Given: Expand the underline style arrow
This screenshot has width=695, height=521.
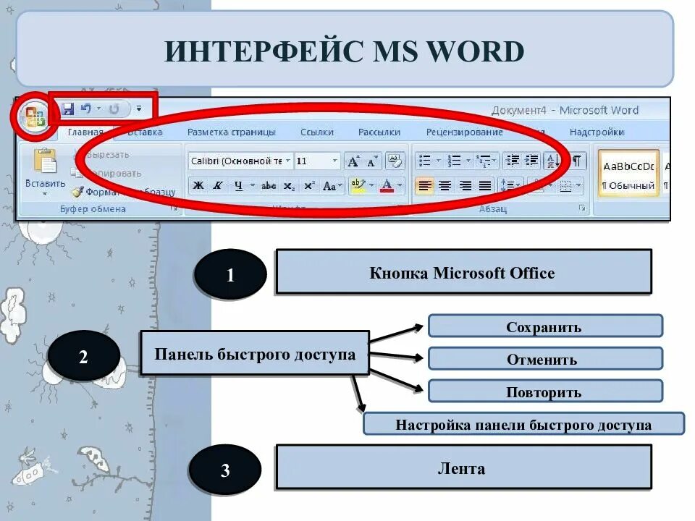Looking at the screenshot, I should click(253, 186).
